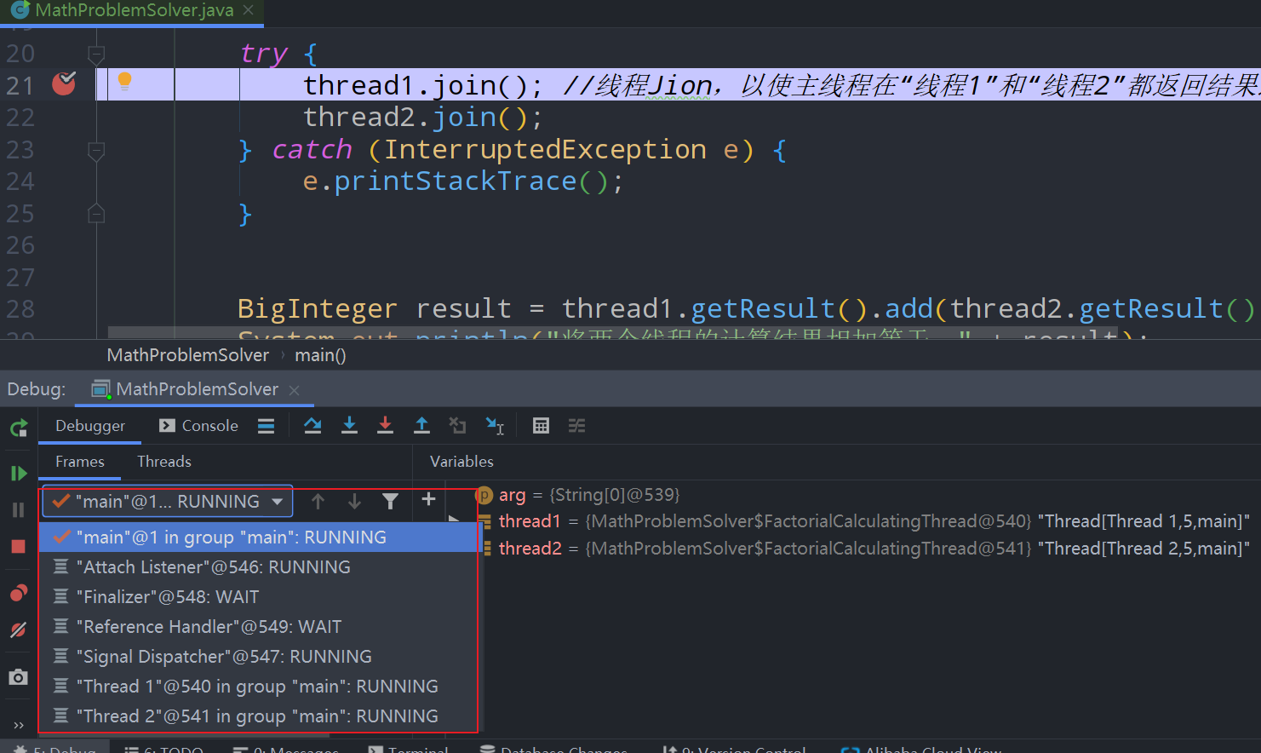This screenshot has height=753, width=1261.
Task: Resume program with the green play icon
Action: point(19,474)
